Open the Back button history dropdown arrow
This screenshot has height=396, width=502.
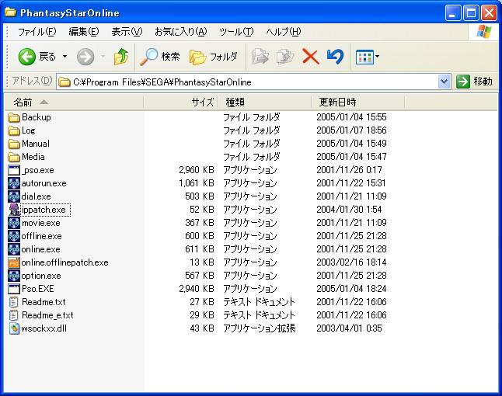[x=65, y=57]
